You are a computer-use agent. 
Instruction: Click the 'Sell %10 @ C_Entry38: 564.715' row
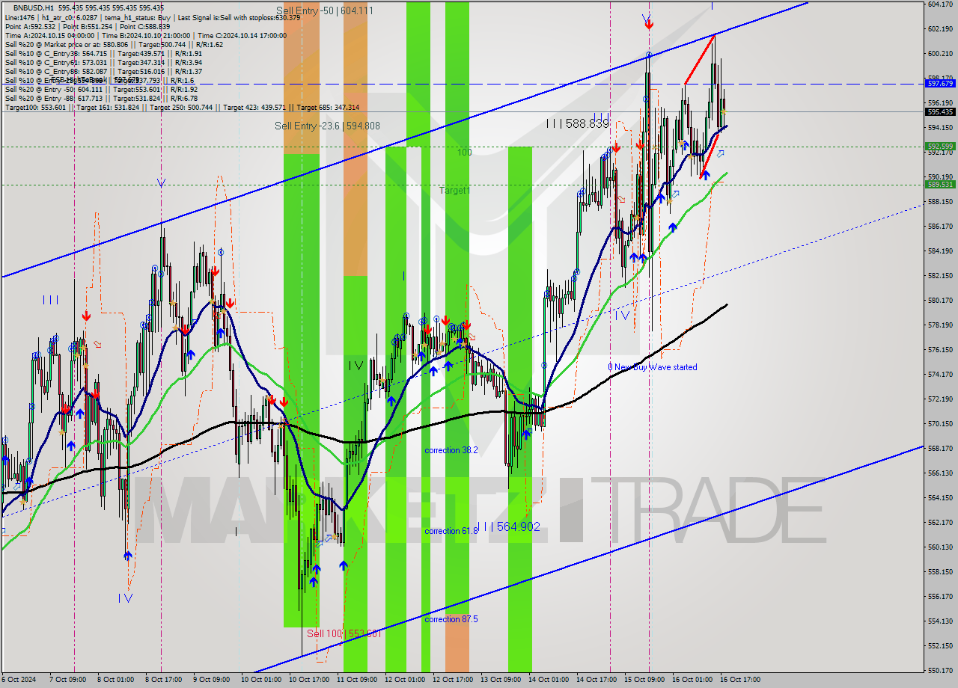[x=103, y=53]
